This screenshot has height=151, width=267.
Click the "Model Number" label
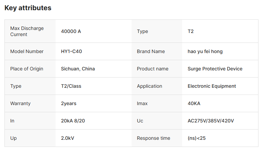pos(27,51)
